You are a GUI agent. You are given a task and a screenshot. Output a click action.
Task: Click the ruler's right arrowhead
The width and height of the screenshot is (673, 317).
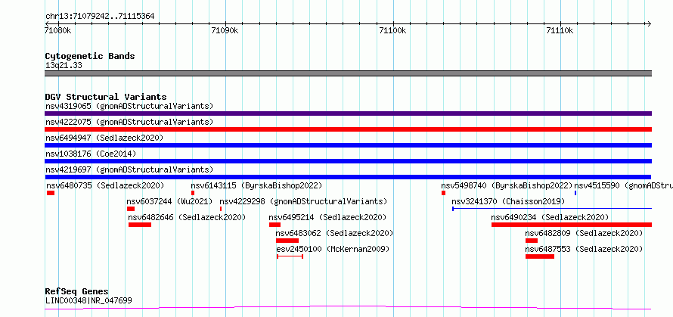coord(649,24)
